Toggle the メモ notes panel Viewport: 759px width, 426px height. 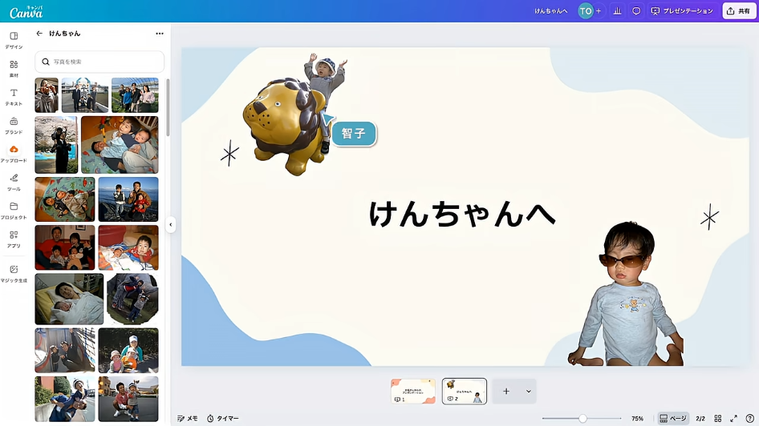[x=187, y=418]
